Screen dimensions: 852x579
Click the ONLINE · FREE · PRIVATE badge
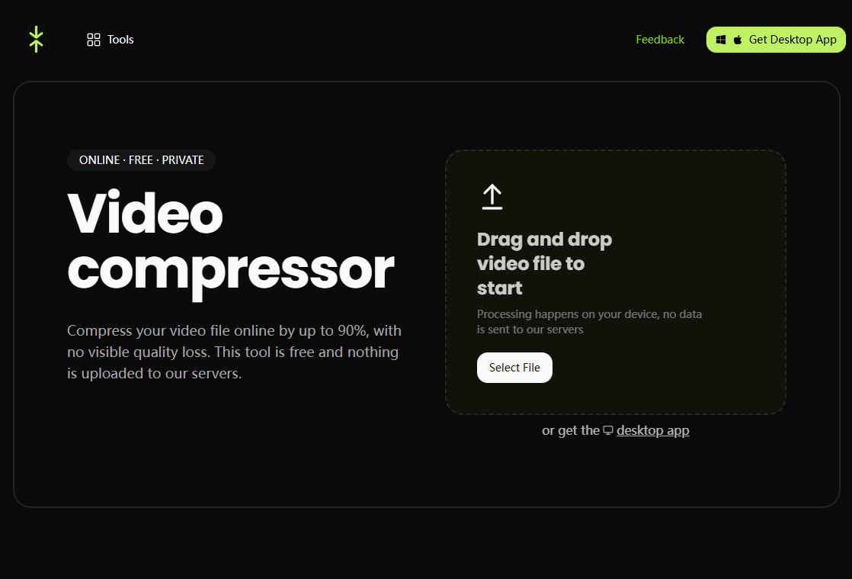[141, 160]
